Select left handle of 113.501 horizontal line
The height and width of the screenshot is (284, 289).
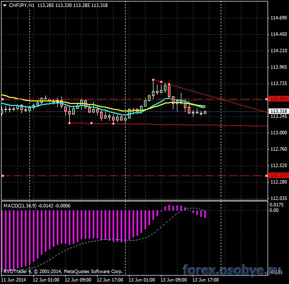pos(2,99)
